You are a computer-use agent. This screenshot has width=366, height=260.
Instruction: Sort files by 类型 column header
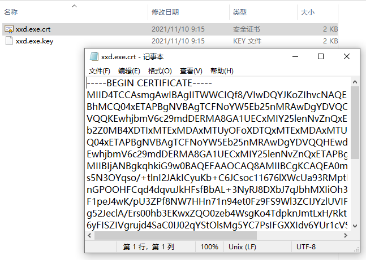pos(240,12)
